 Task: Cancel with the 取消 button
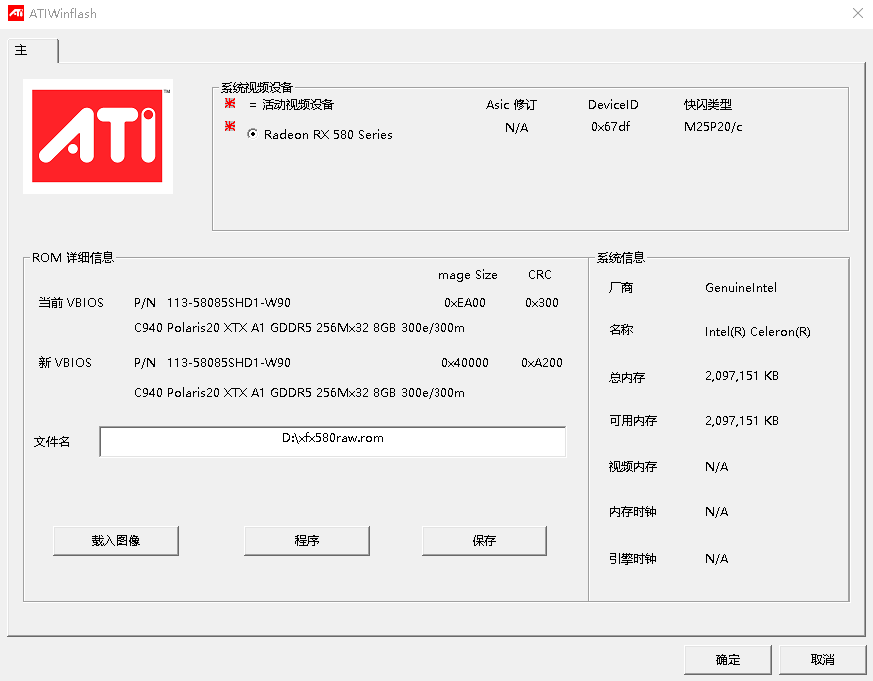[822, 660]
